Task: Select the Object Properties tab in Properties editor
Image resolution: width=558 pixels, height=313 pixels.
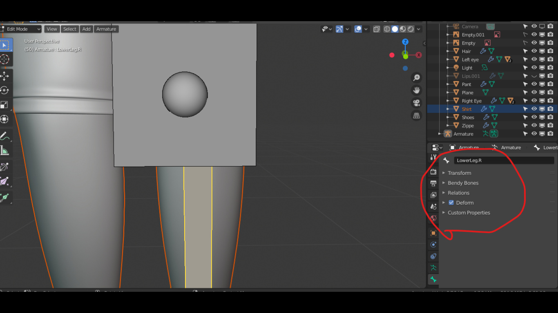Action: 433,233
